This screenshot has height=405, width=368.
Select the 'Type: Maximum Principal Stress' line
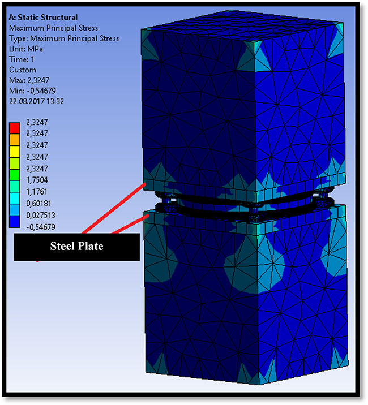[64, 38]
